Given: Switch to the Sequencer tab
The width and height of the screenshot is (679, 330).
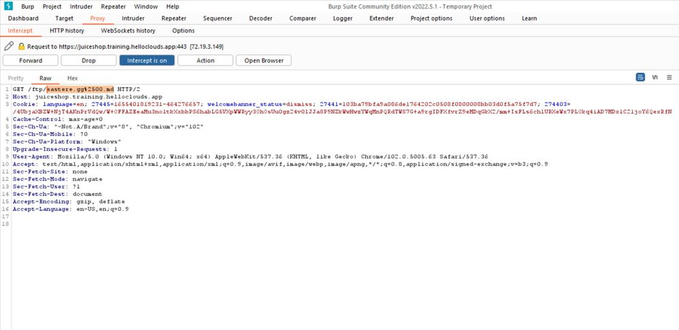Looking at the screenshot, I should click(x=218, y=18).
